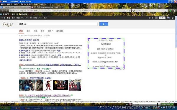Open the 搜尋工具 search tools
Viewport: 177px width, 110px height.
coord(60,31)
